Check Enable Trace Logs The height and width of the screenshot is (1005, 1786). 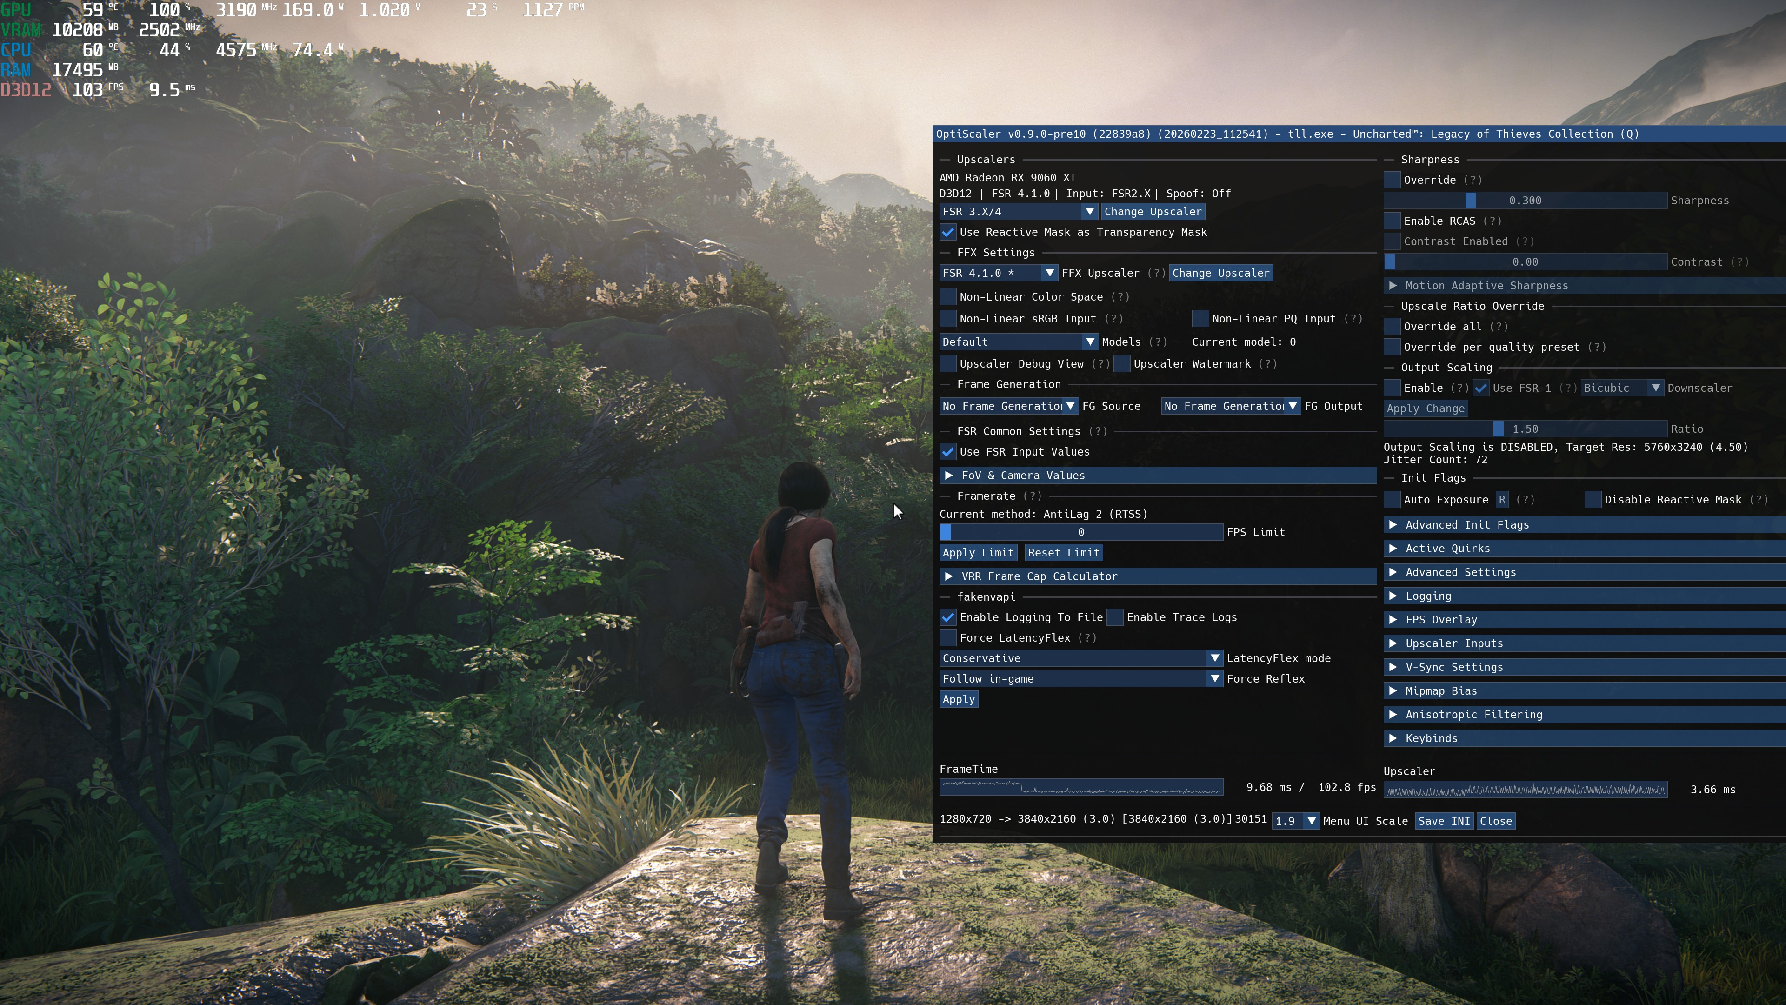[x=1115, y=617]
